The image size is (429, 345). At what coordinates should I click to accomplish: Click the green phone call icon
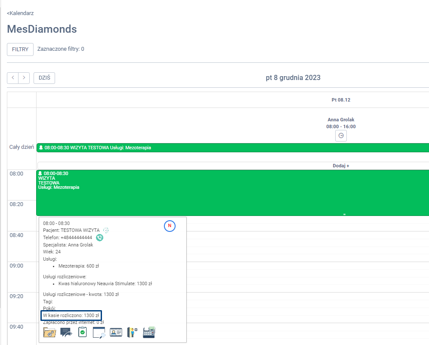99,237
